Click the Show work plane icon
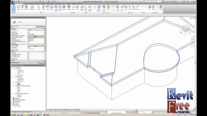This screenshot has width=207, height=116. pos(153,8)
